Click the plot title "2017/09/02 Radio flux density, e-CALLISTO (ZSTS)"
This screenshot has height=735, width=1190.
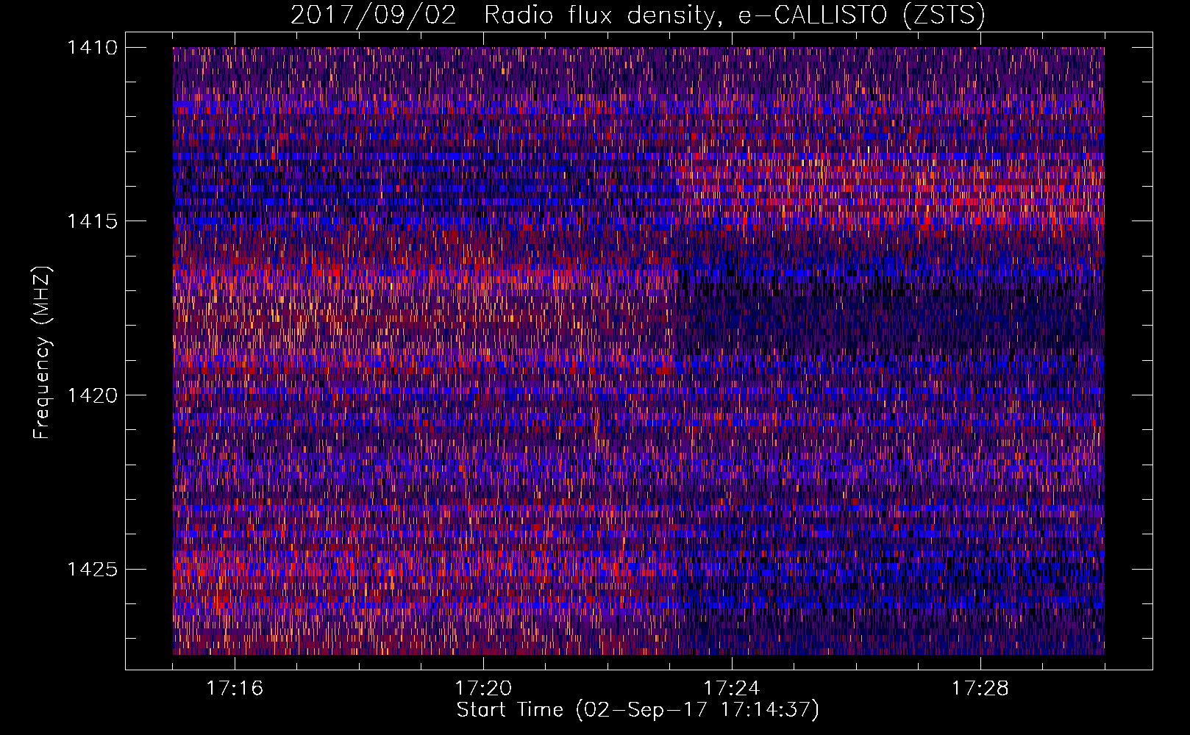pos(638,15)
